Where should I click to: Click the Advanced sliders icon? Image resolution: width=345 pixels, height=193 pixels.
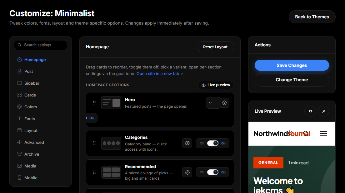coord(20,142)
